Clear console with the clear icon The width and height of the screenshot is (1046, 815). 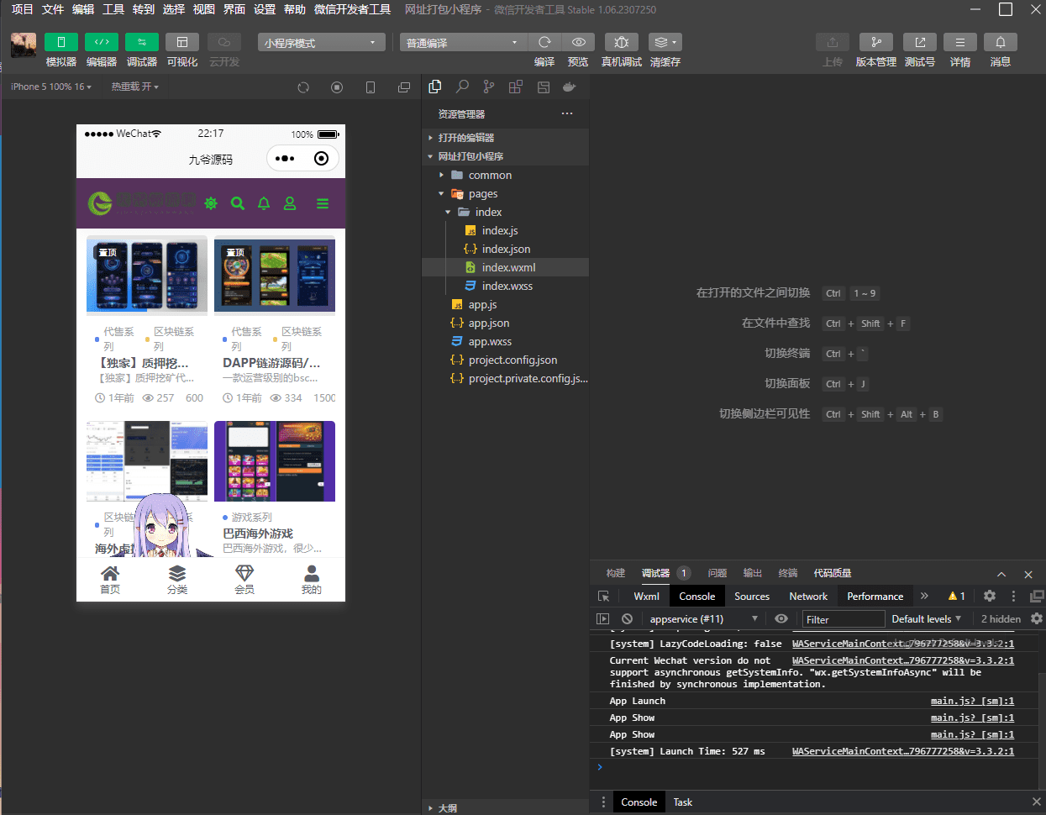tap(627, 619)
